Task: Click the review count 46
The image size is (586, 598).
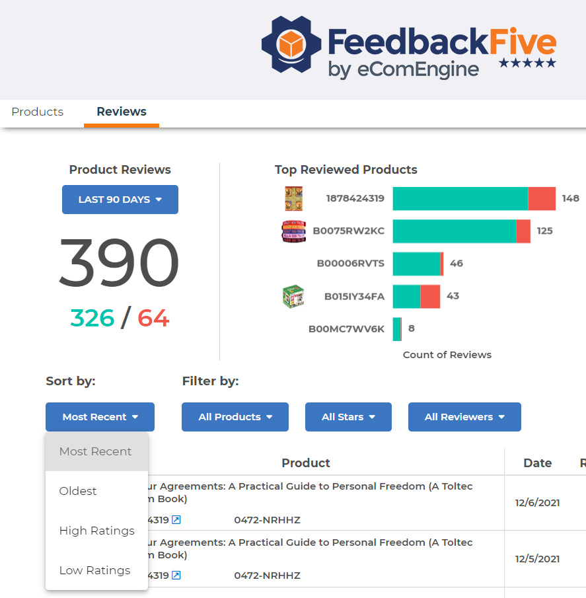Action: pyautogui.click(x=457, y=264)
